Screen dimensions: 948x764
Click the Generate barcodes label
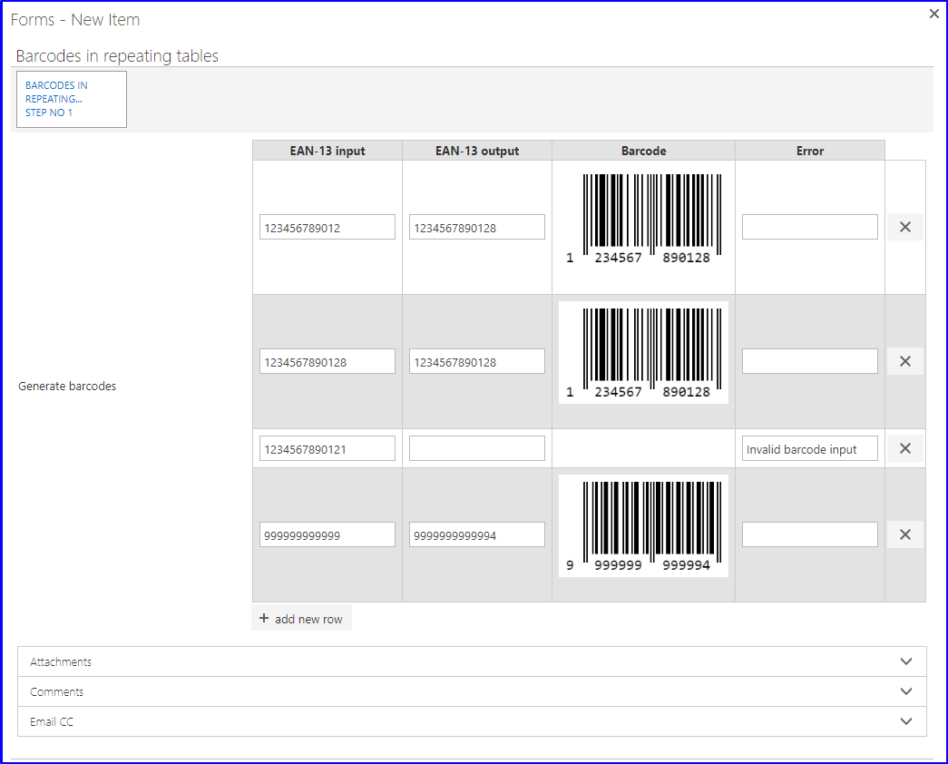pyautogui.click(x=67, y=386)
